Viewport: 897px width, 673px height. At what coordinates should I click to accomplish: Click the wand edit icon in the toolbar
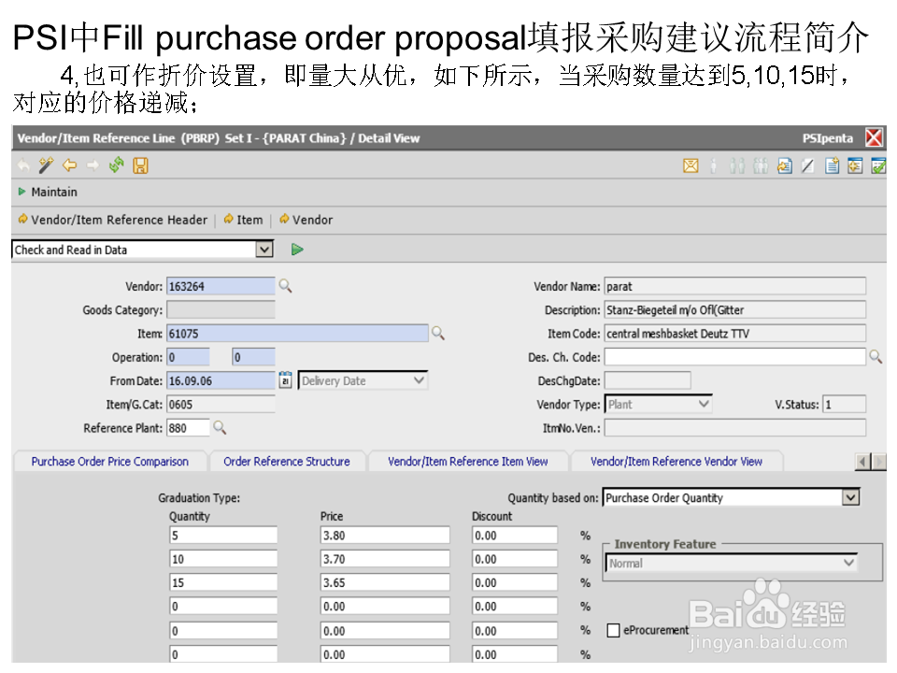(46, 165)
